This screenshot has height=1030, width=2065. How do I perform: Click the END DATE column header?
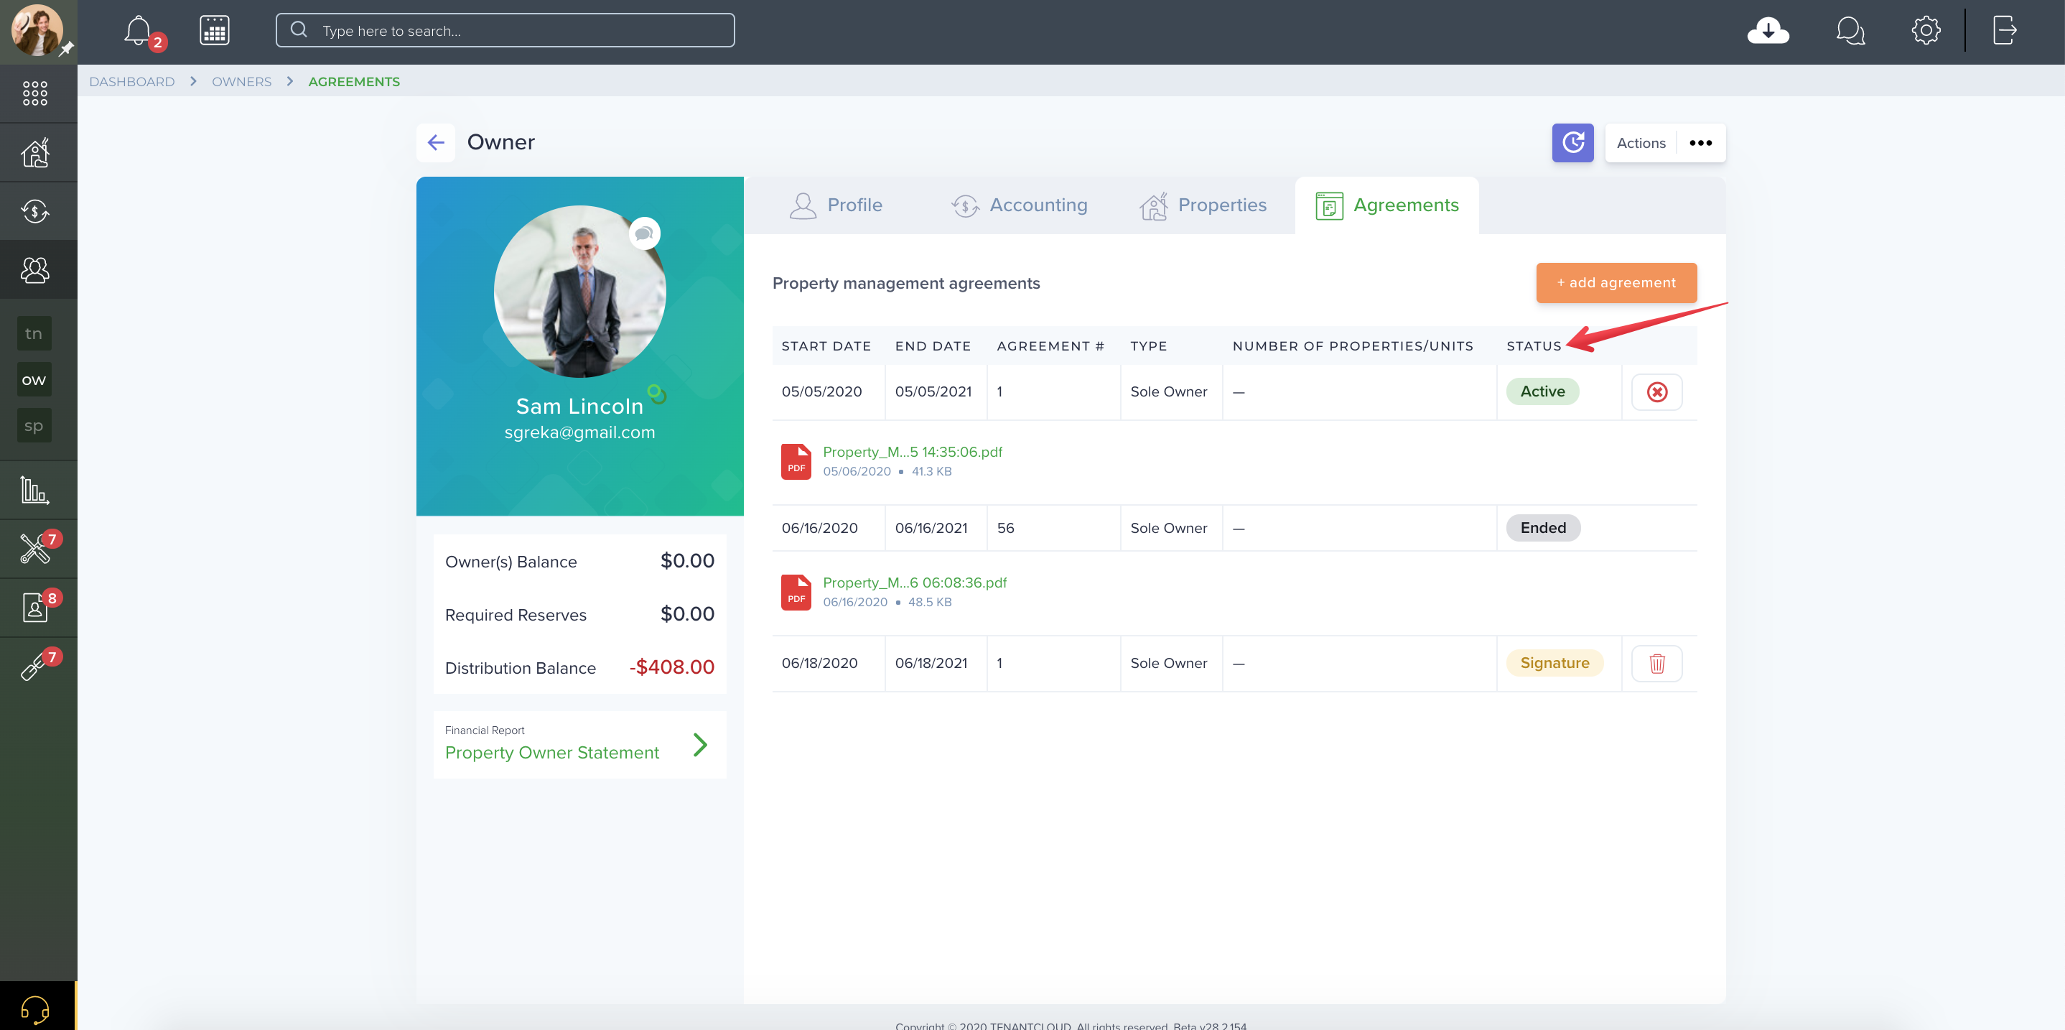point(932,345)
